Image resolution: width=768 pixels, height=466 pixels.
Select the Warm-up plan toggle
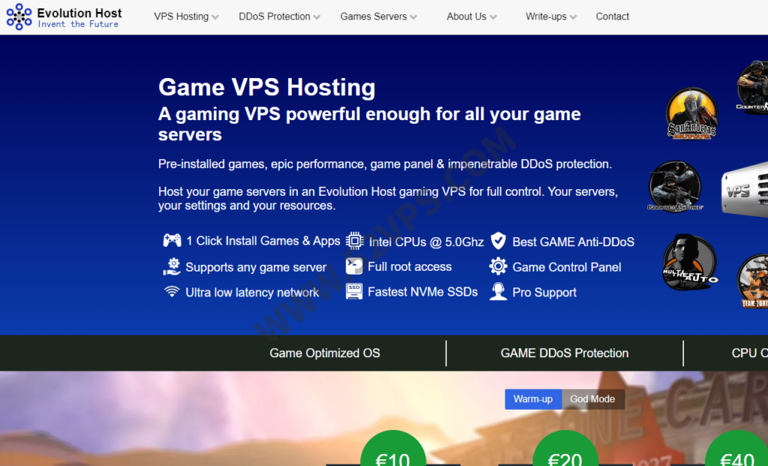point(533,399)
